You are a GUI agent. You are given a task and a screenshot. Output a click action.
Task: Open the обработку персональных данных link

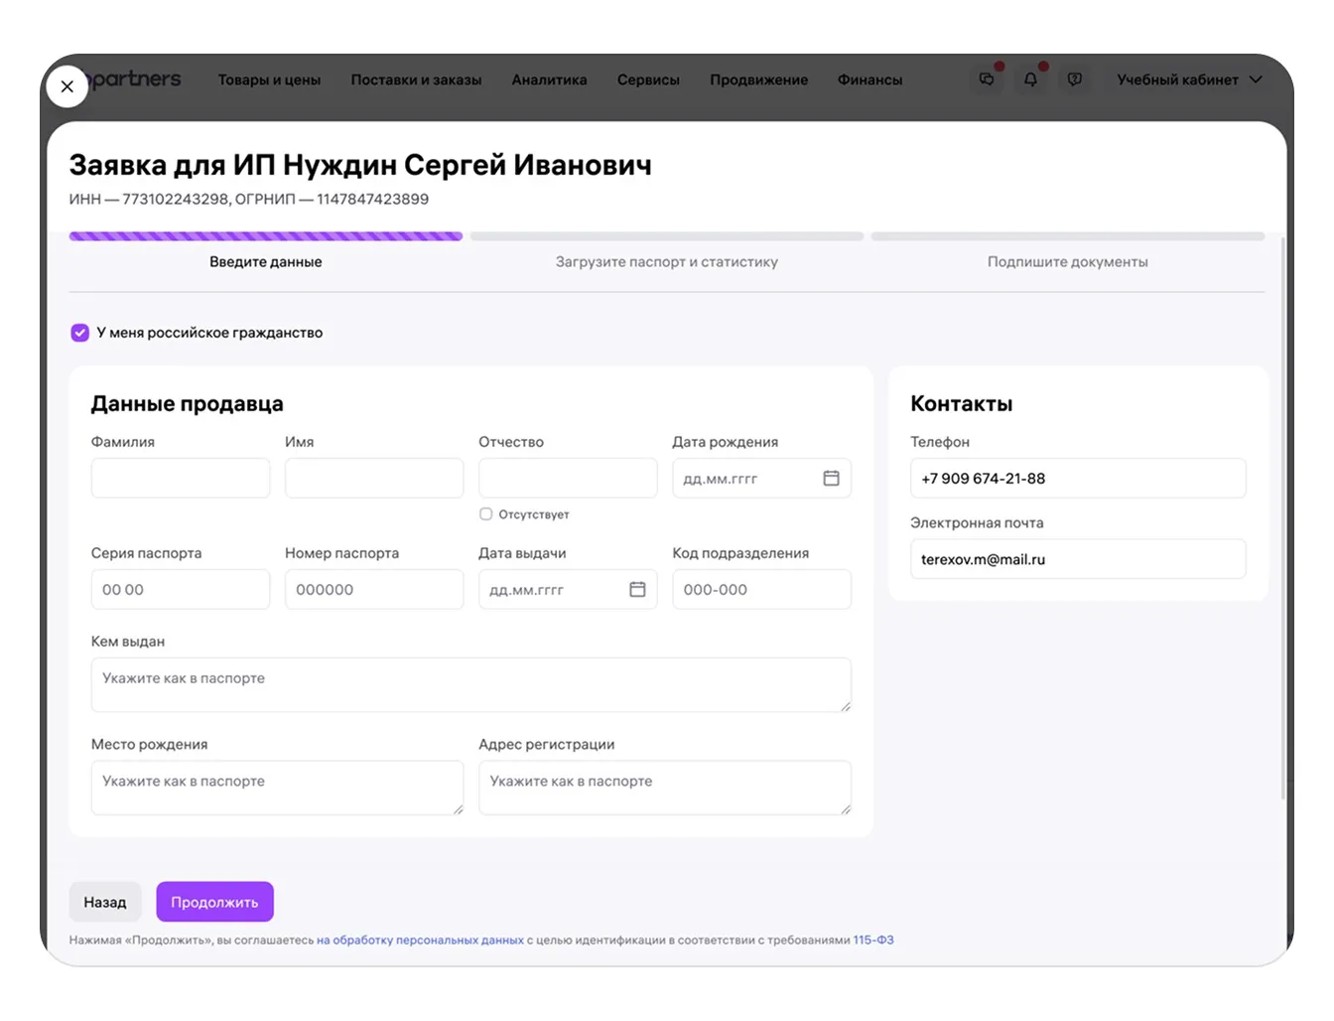tap(420, 941)
